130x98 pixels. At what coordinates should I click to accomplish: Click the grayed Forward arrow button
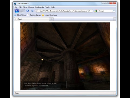point(21,11)
